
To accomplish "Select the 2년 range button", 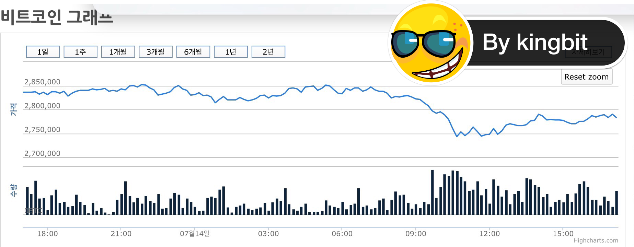I will click(268, 52).
